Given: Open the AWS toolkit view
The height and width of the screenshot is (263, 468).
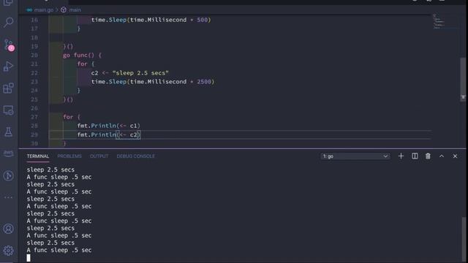Looking at the screenshot, I should click(9, 153).
